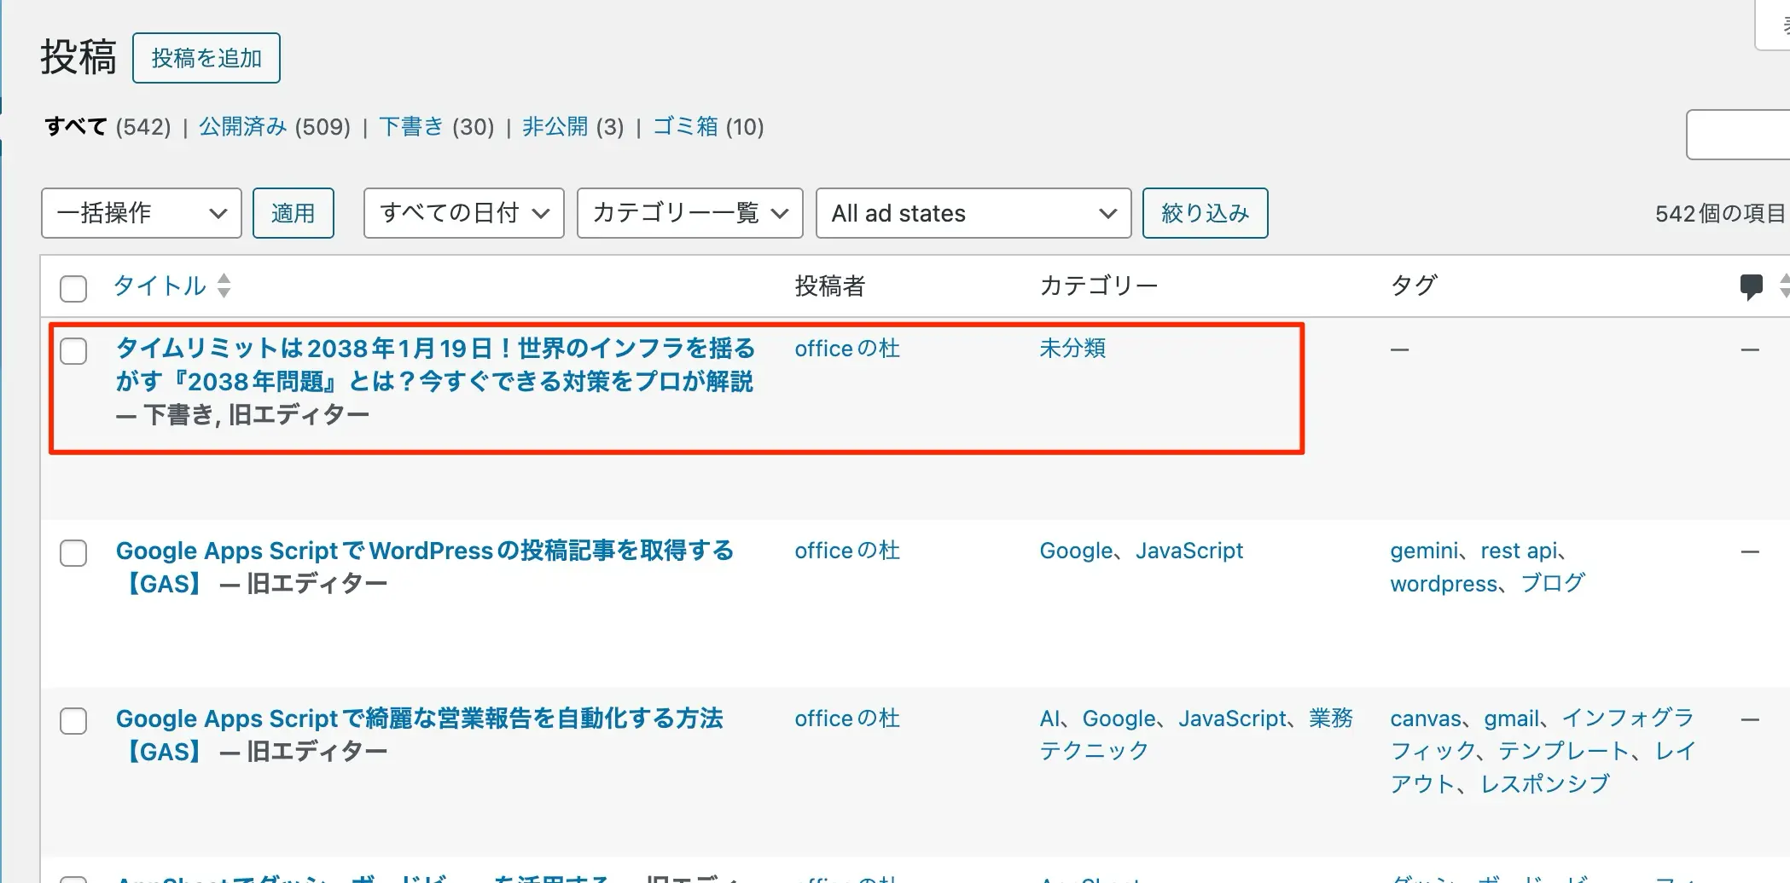Open the すべての日付 date dropdown

[x=464, y=213]
